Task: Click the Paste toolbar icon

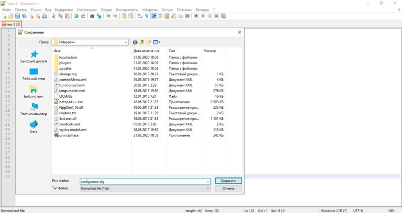Action: click(67, 16)
